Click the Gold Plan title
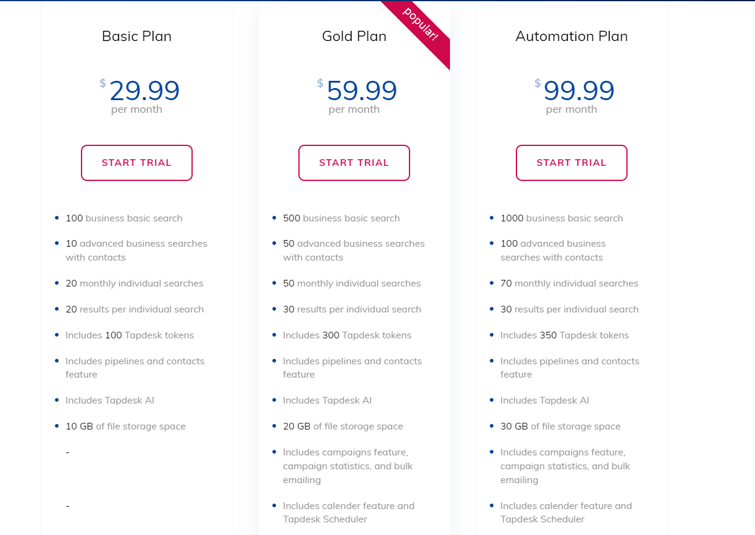 coord(354,36)
